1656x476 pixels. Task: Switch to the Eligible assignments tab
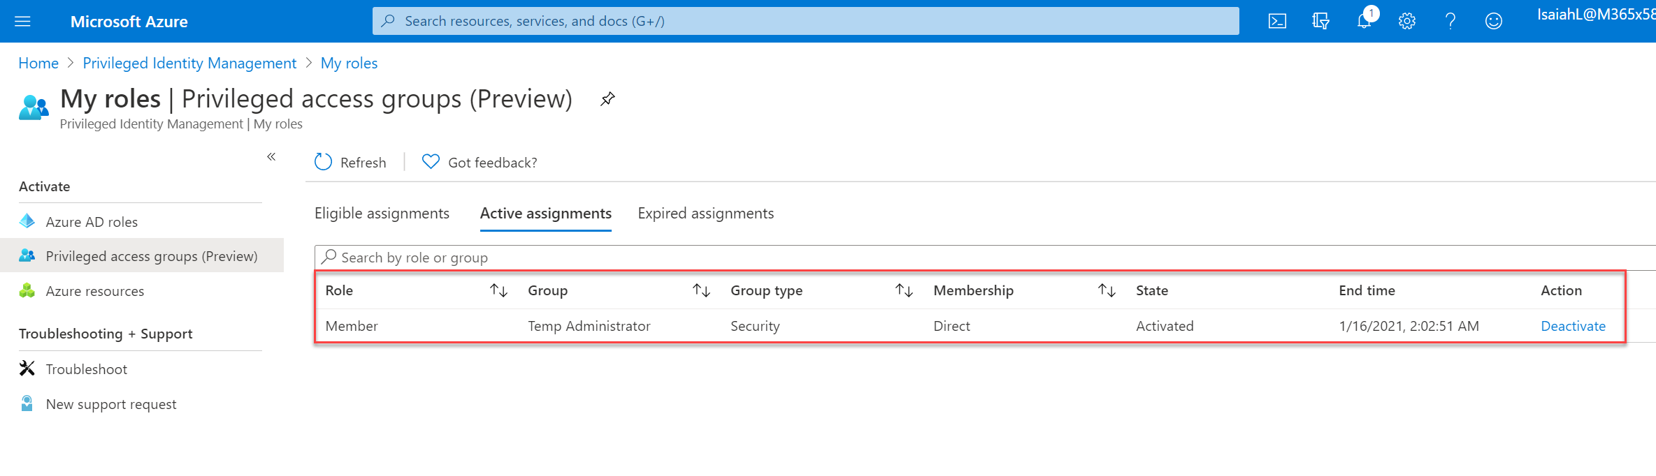tap(382, 214)
